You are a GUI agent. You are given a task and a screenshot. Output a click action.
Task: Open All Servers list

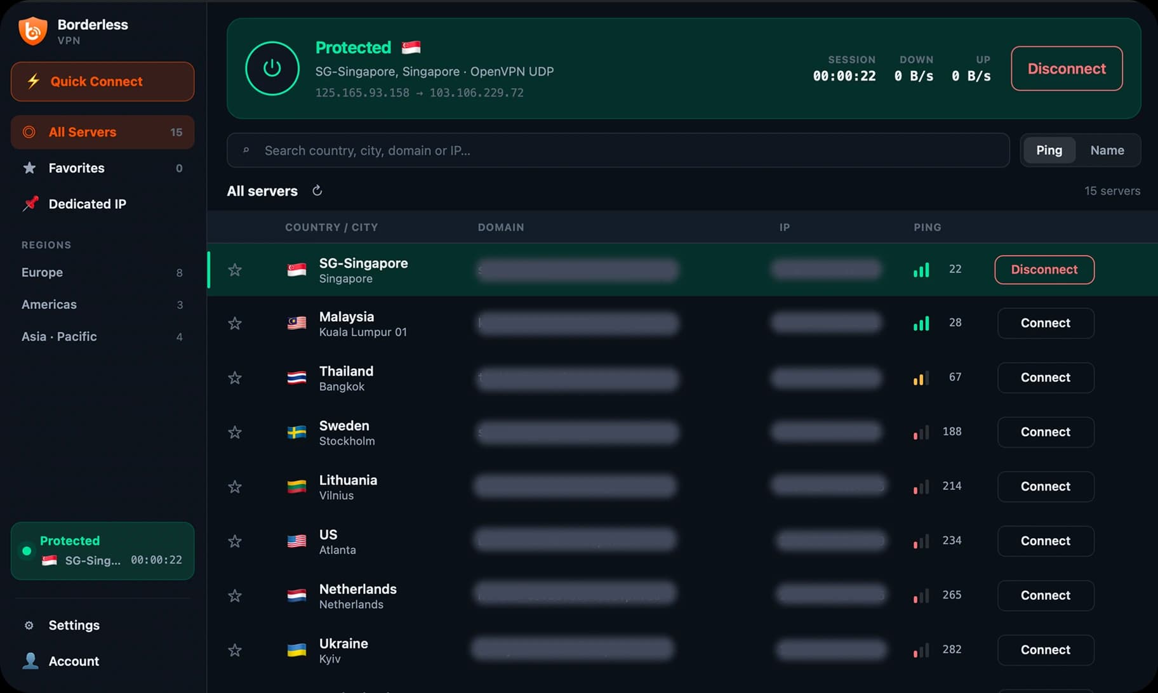coord(103,132)
